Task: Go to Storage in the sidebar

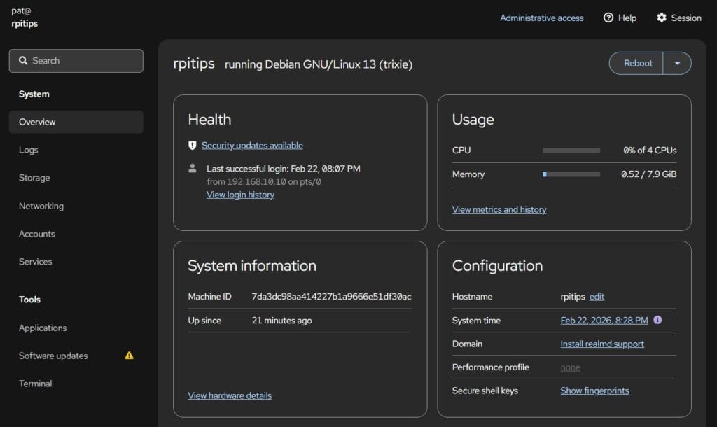Action: tap(34, 178)
